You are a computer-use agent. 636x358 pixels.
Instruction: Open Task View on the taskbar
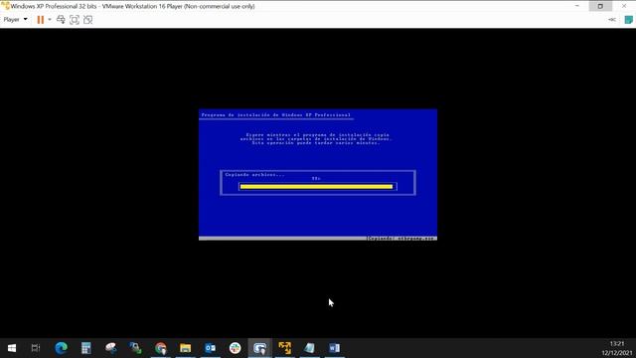pyautogui.click(x=36, y=348)
